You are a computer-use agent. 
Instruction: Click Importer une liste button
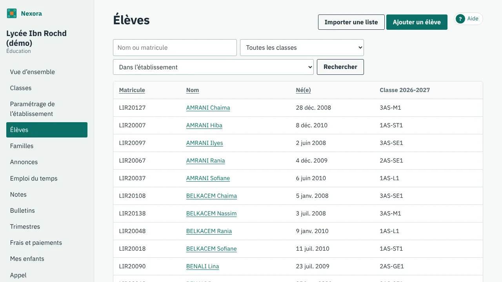coord(351,22)
